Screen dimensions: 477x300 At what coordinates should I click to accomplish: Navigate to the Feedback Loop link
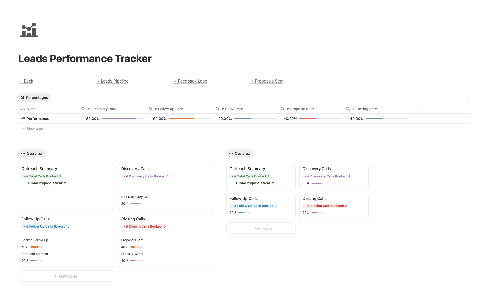(x=190, y=81)
